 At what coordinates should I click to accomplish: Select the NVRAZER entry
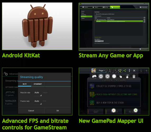(x=10, y=102)
